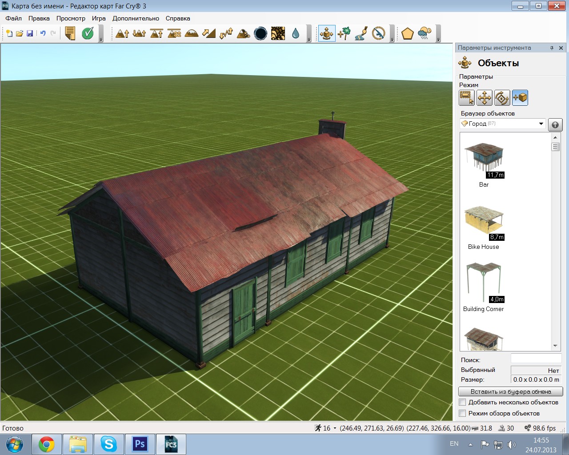Select the Spline rope tool
569x455 pixels.
coord(379,33)
